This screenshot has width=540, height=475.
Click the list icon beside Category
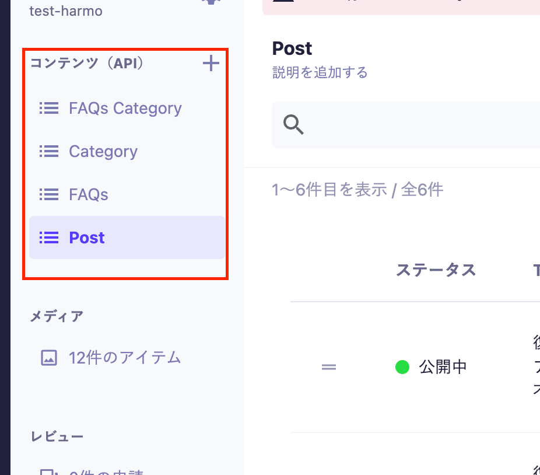(x=48, y=151)
